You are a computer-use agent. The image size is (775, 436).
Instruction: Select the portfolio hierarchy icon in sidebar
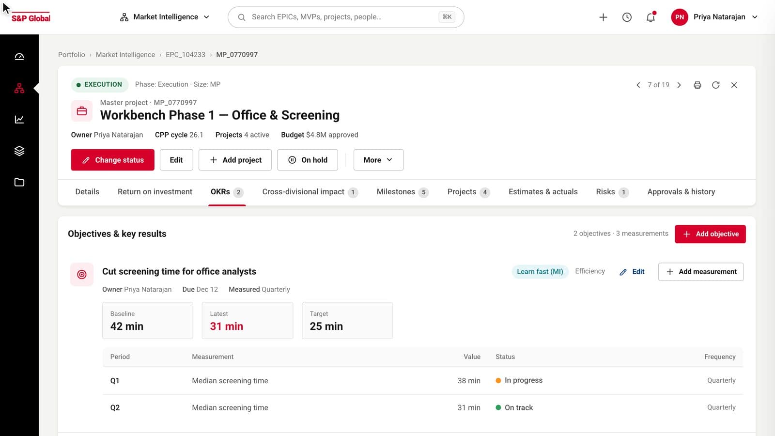tap(19, 88)
